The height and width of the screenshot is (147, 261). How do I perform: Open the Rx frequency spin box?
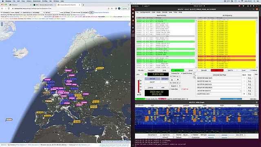175,83
